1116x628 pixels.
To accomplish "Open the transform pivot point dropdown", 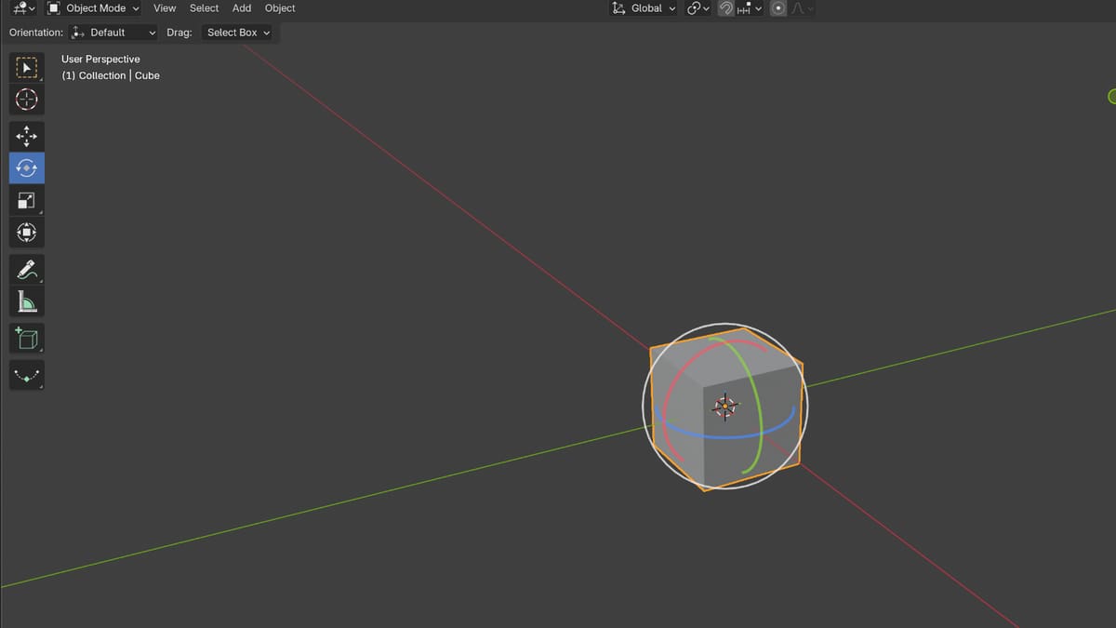I will coord(697,8).
